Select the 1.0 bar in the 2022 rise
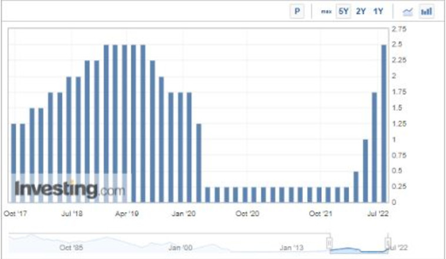The image size is (446, 259). (x=365, y=171)
